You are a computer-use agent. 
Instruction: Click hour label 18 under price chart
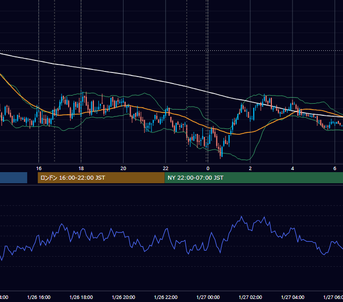click(x=81, y=169)
